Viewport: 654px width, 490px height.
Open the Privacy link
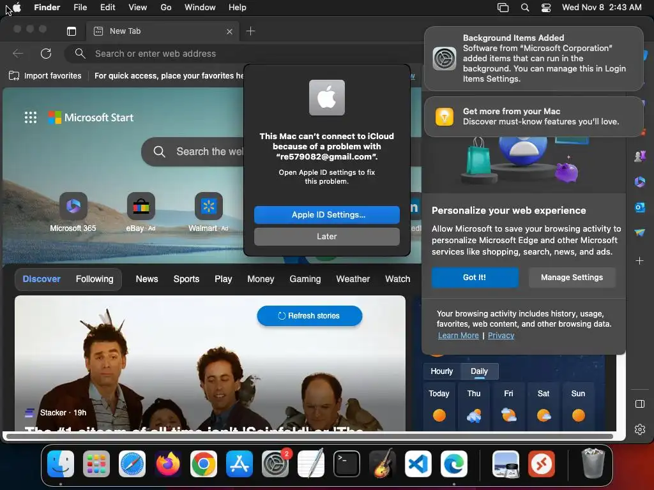pos(501,335)
